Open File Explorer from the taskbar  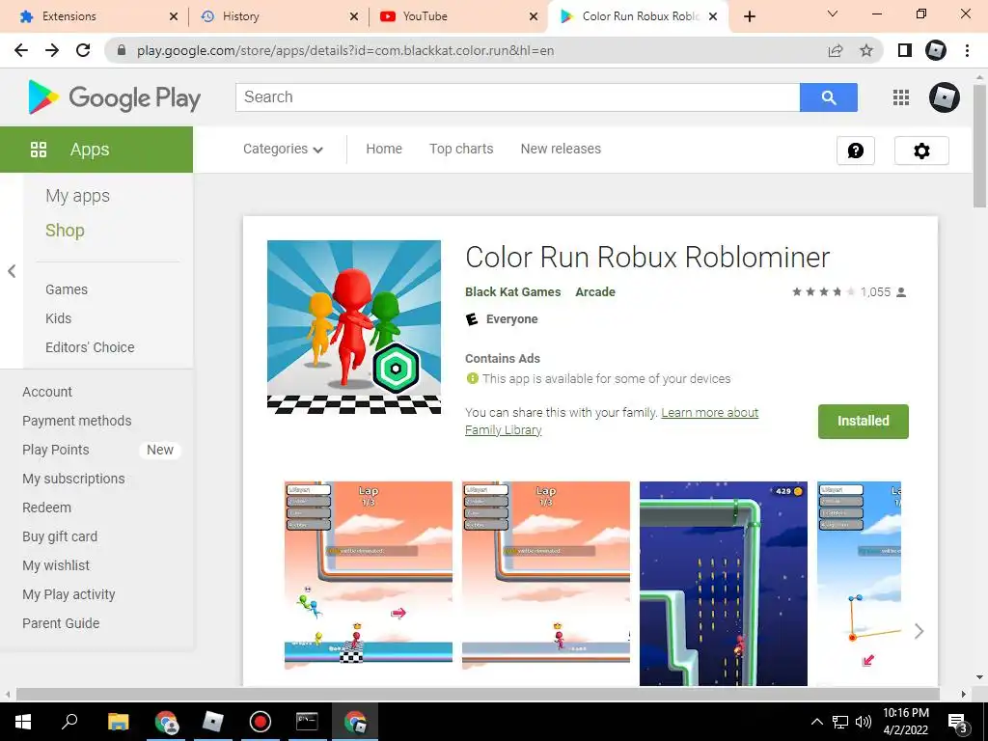point(118,722)
